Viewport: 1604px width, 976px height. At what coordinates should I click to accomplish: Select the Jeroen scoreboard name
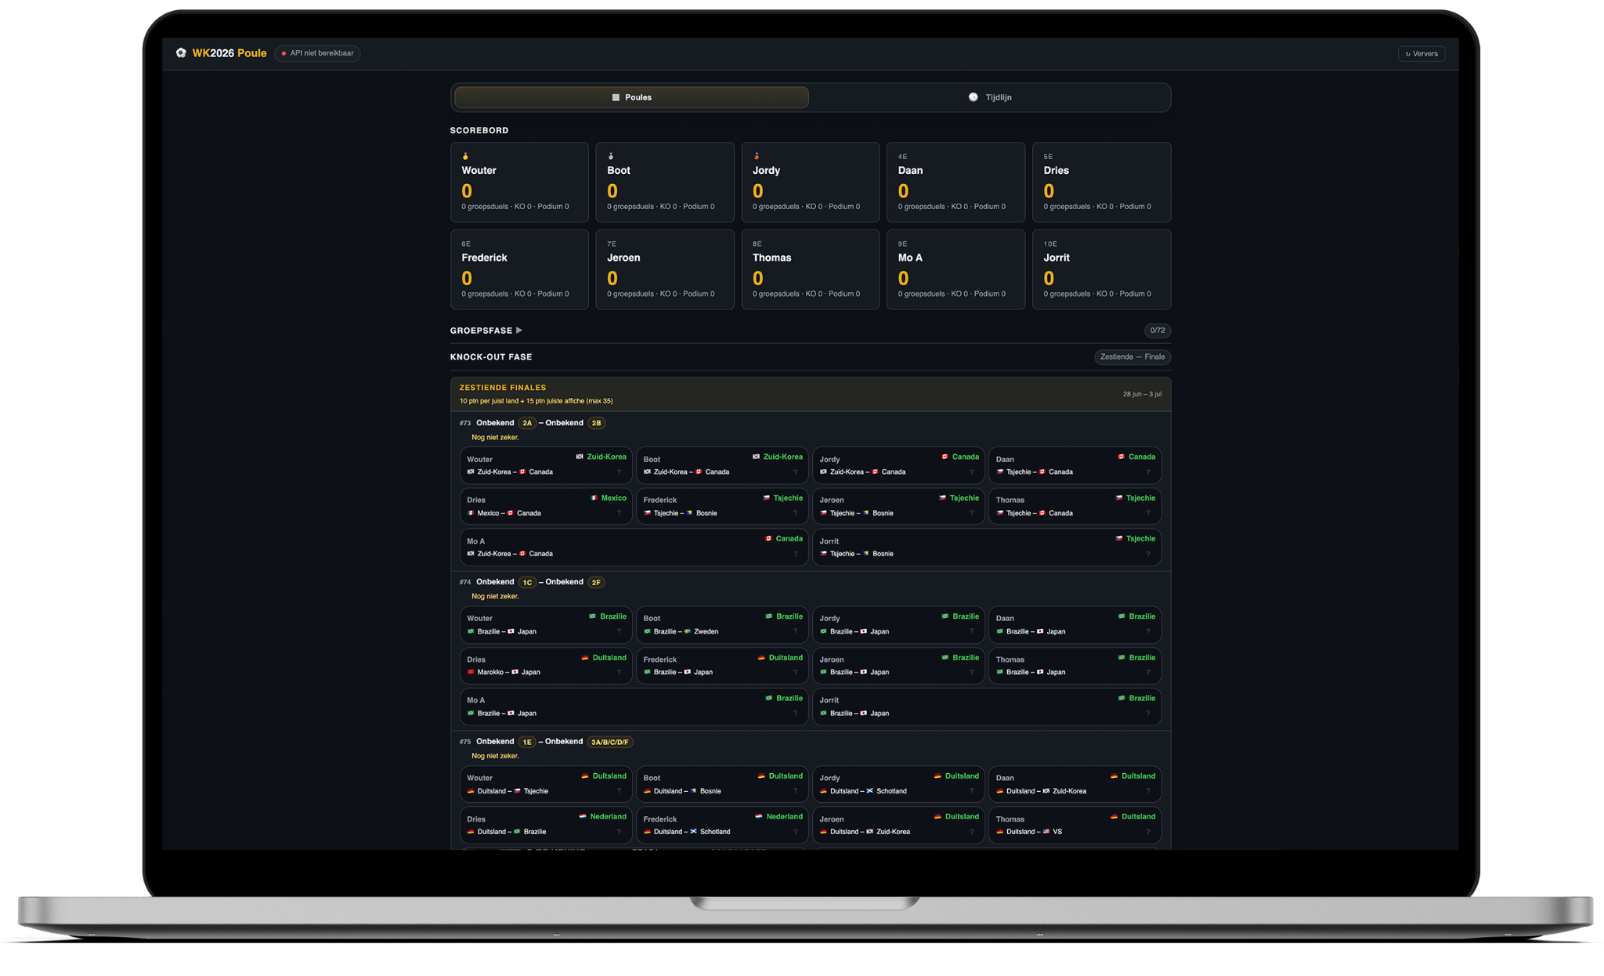coord(623,258)
